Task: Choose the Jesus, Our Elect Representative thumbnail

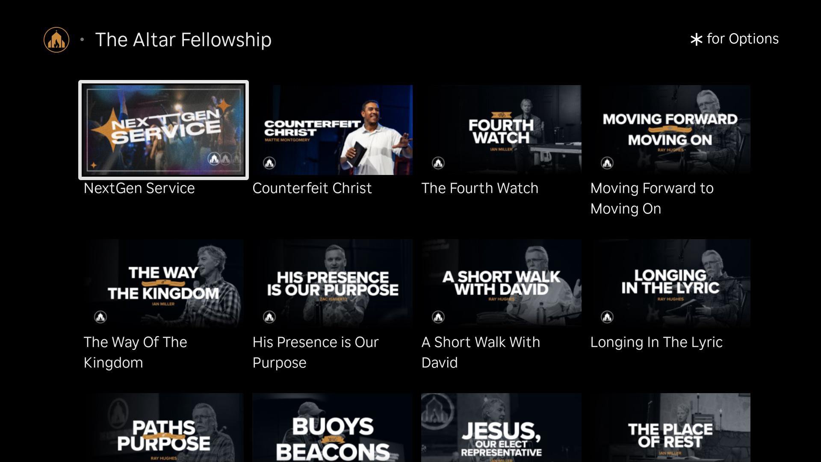Action: (501, 427)
